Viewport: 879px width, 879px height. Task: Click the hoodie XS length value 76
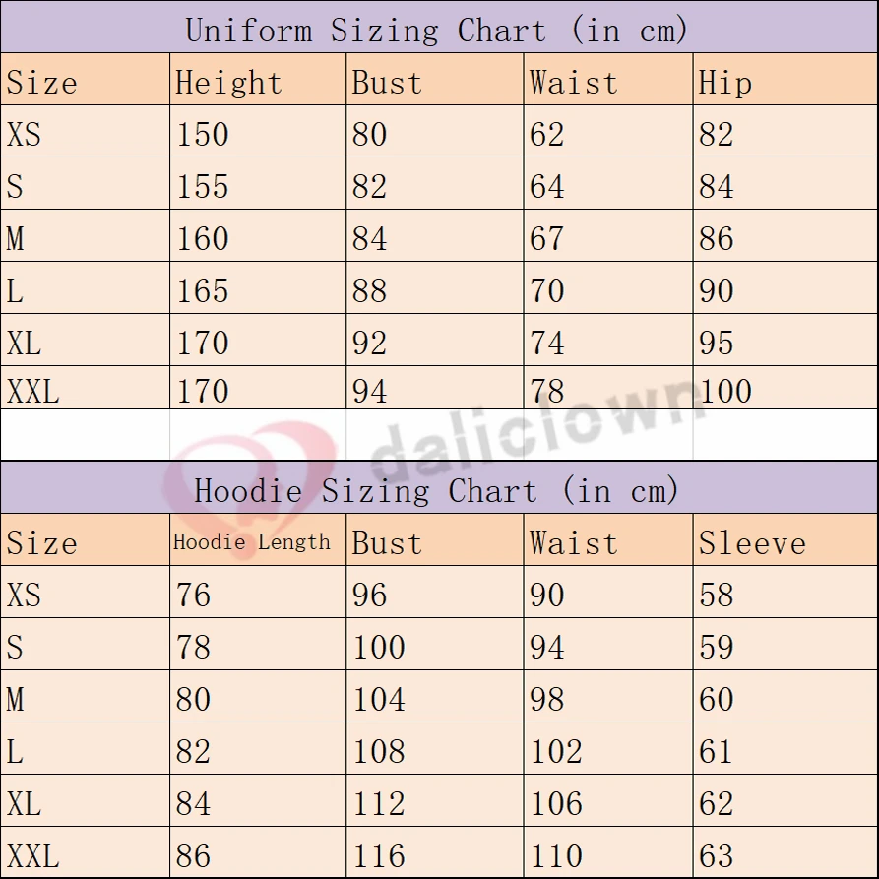(193, 596)
